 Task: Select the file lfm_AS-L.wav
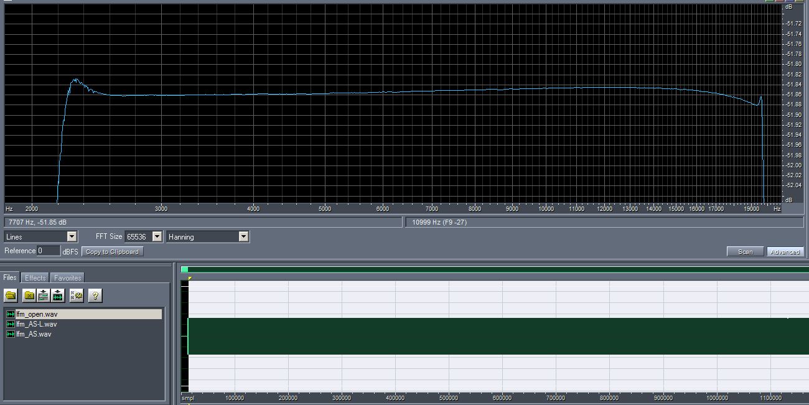[x=37, y=324]
